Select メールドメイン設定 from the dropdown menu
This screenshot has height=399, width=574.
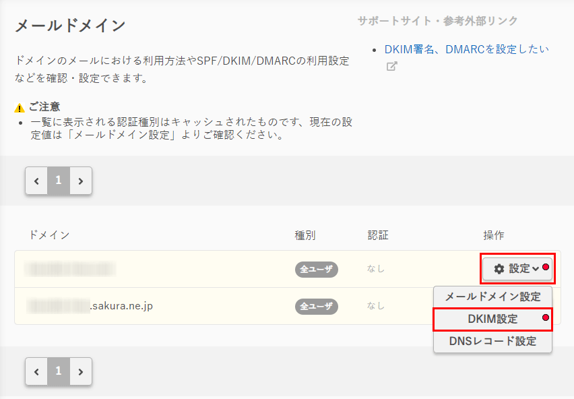coord(492,297)
